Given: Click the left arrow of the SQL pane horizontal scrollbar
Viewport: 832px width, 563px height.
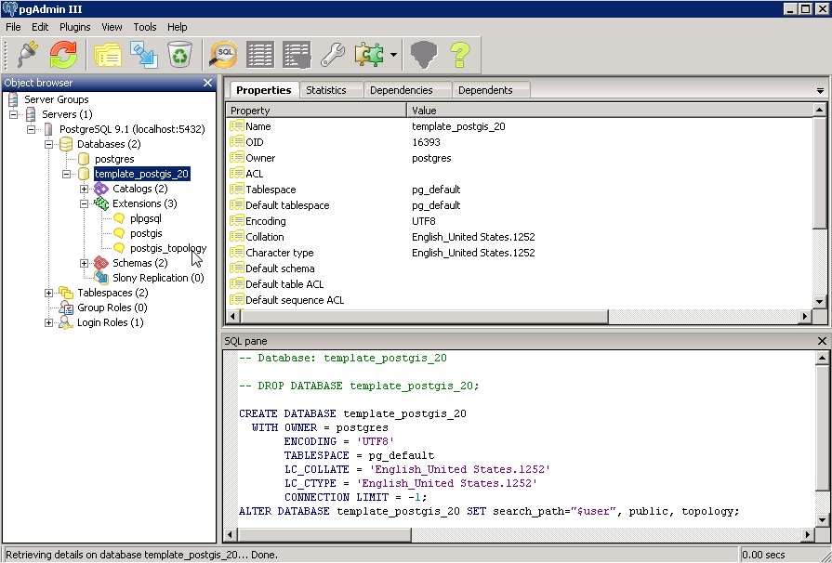Looking at the screenshot, I should pyautogui.click(x=230, y=534).
